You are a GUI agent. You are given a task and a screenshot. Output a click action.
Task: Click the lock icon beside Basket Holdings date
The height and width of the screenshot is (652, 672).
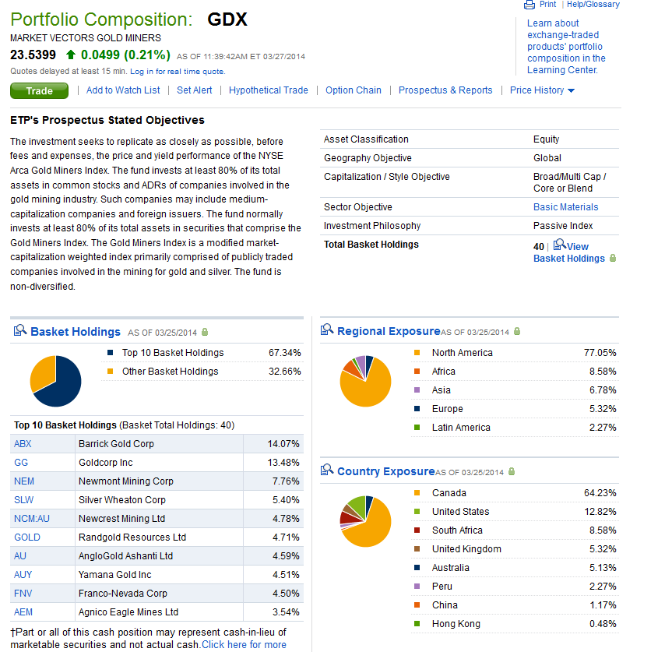point(205,332)
